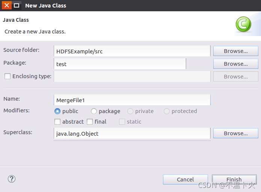The height and width of the screenshot is (192, 261).
Task: Focus the Superclass field java.lang.Object
Action: (132, 133)
